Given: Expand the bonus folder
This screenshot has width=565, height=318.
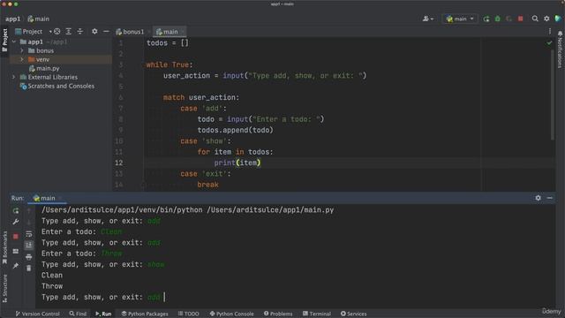Looking at the screenshot, I should point(22,50).
